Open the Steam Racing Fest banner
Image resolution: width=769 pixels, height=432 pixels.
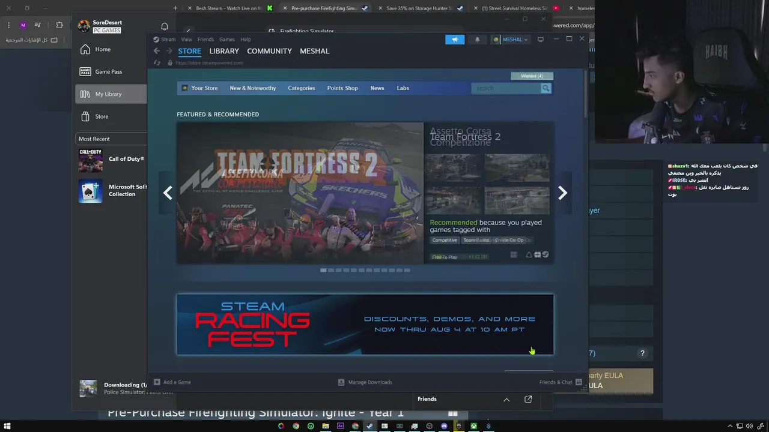tap(365, 325)
